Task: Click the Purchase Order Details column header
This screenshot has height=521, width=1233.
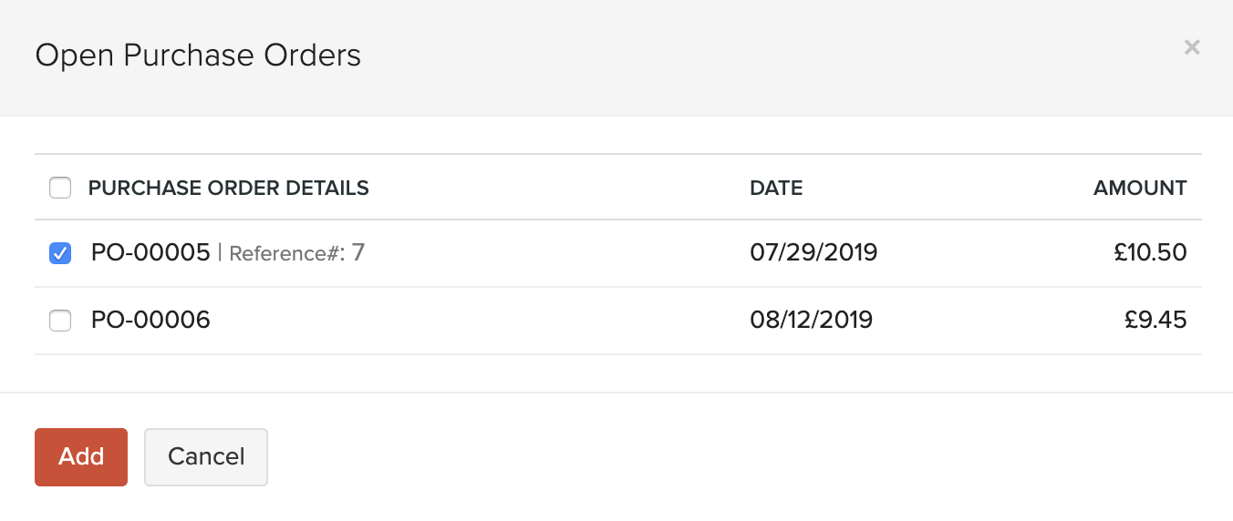Action: pos(228,189)
